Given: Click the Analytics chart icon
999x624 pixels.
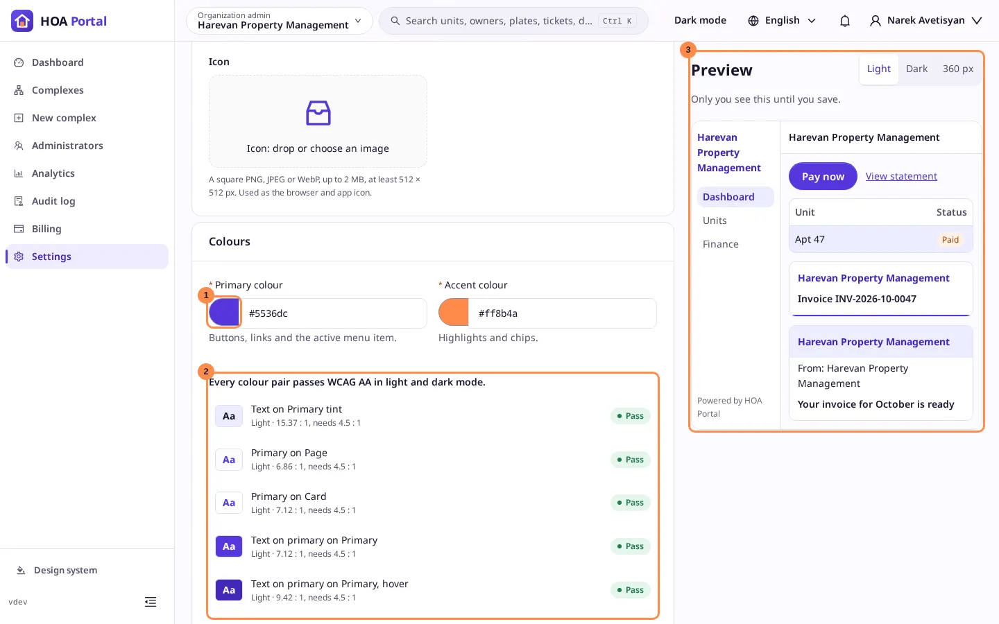Looking at the screenshot, I should 19,173.
